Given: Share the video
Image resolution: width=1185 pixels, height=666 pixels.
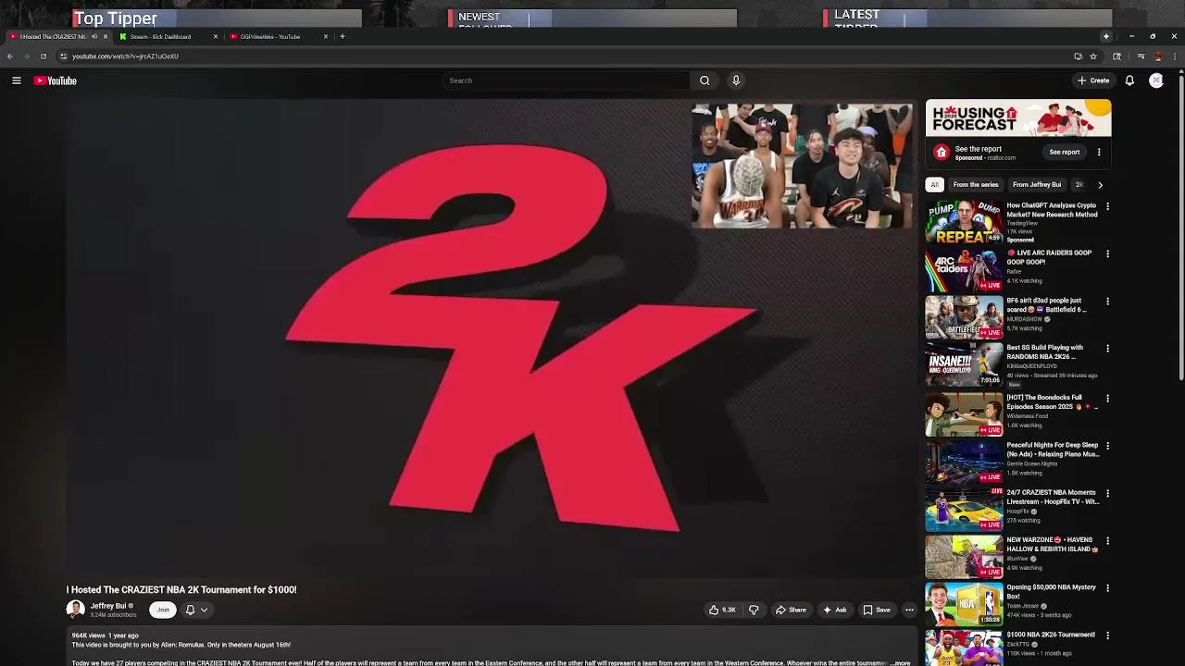Looking at the screenshot, I should (x=791, y=610).
